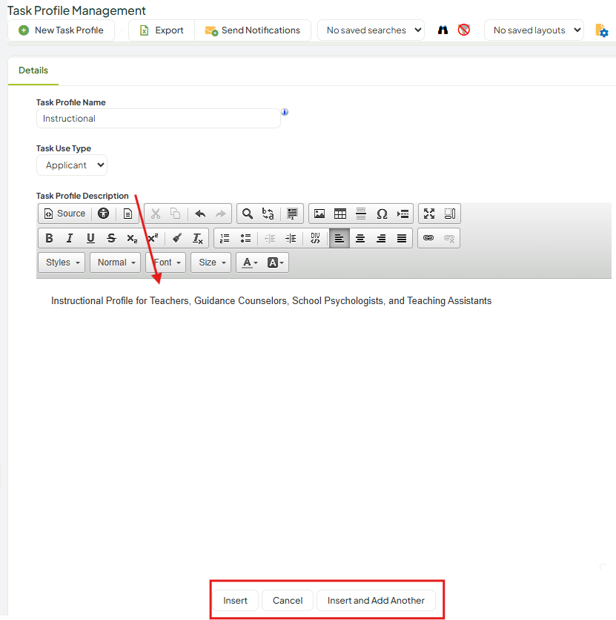Open the Task Use Type dropdown
The image size is (616, 620).
click(x=72, y=165)
